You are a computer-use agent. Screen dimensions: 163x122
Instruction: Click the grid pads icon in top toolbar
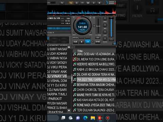coord(88,3)
